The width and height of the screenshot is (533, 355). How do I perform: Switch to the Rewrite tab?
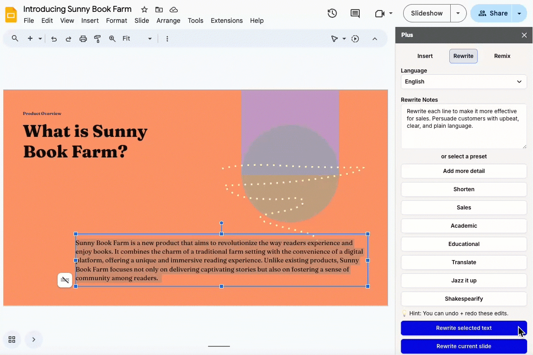pyautogui.click(x=464, y=56)
